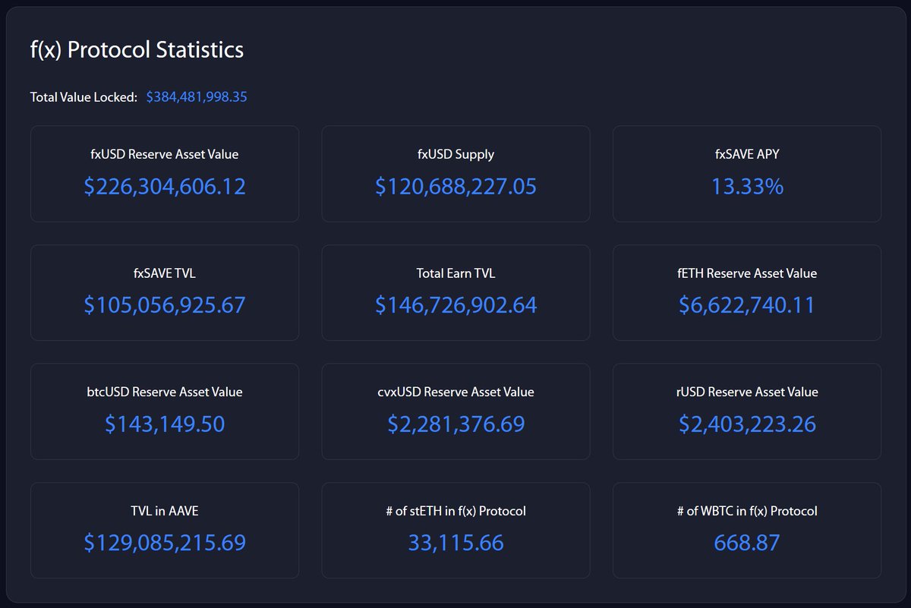Click the fxUSD Reserve Asset Value card
The height and width of the screenshot is (608, 911).
[165, 173]
